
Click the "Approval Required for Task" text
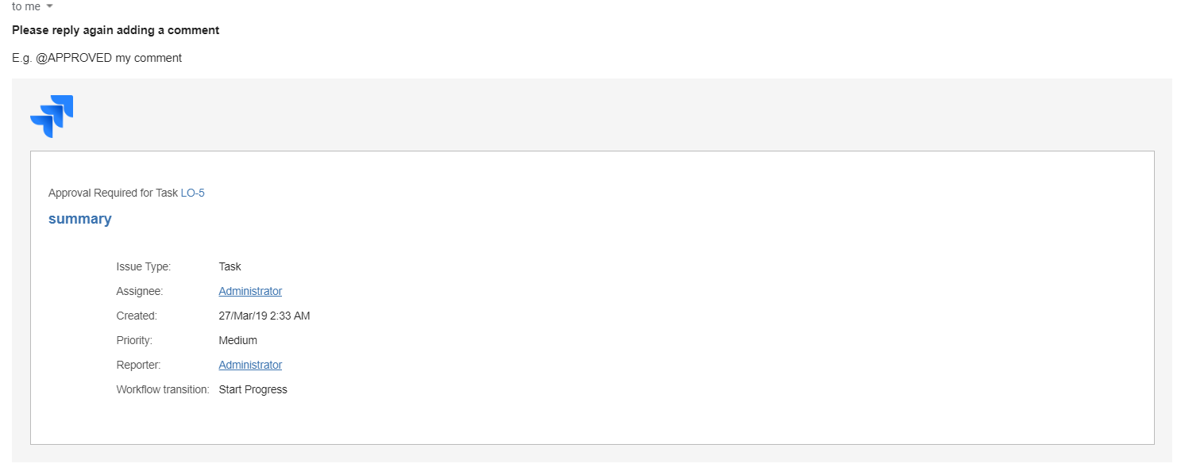(113, 193)
